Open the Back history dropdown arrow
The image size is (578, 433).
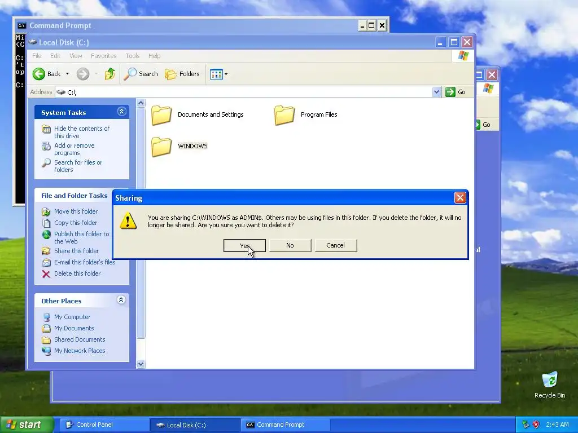tap(68, 74)
